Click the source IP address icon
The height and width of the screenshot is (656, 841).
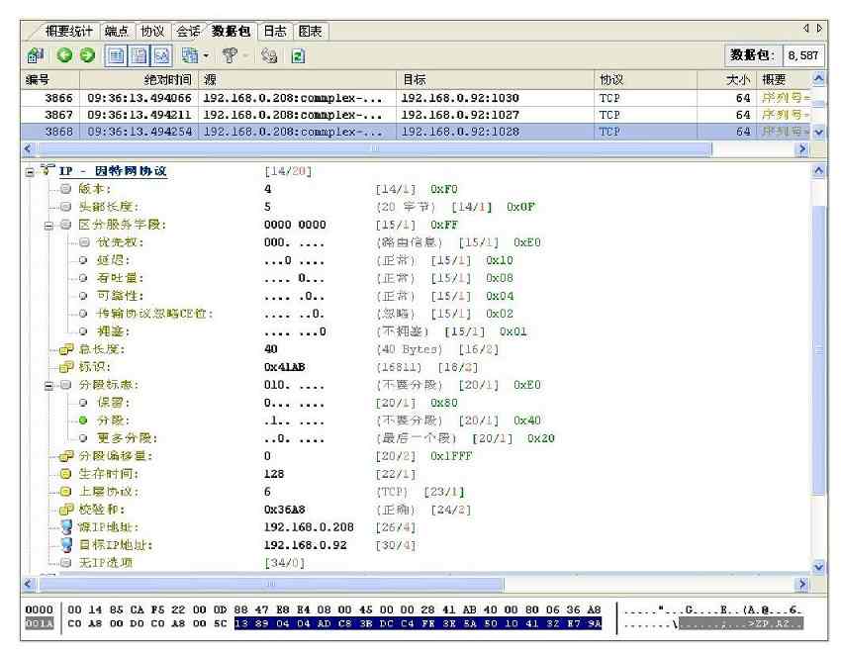click(67, 526)
